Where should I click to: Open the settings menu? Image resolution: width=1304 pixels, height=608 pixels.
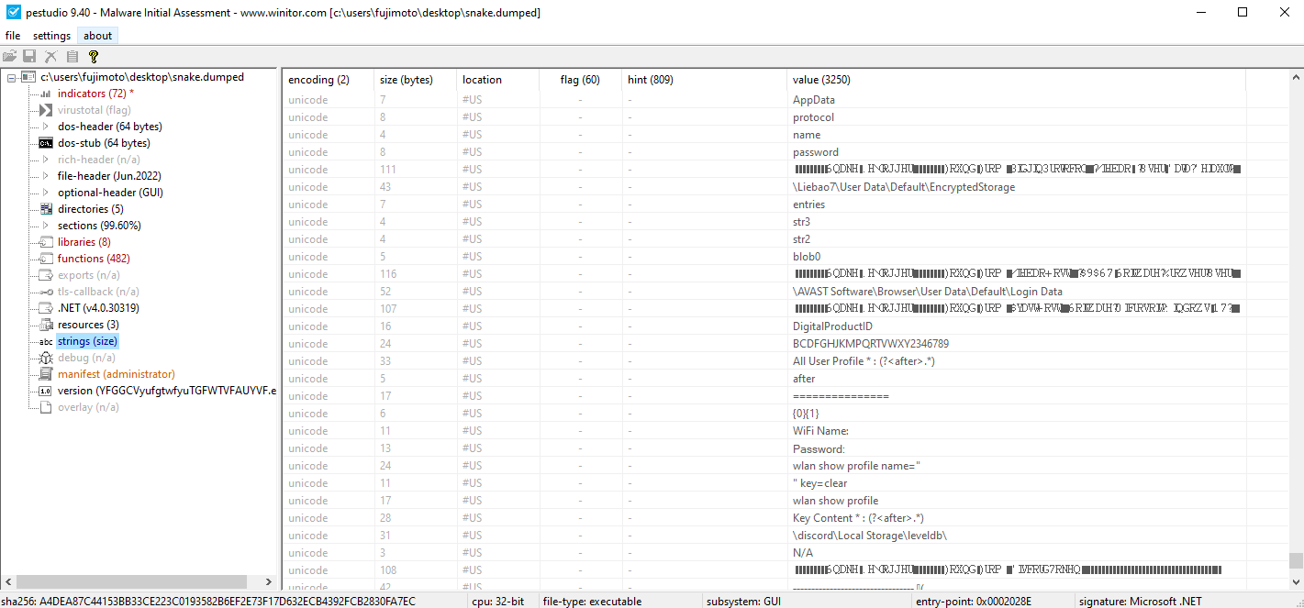pos(51,35)
